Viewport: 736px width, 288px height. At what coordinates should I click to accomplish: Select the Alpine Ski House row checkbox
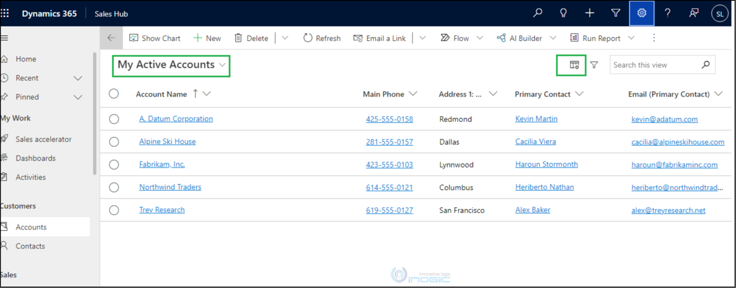click(113, 142)
